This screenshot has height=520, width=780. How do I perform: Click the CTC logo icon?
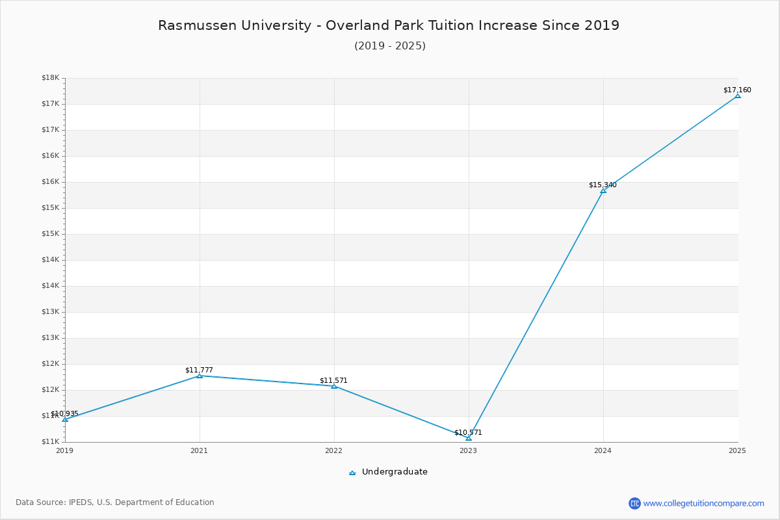pos(634,503)
